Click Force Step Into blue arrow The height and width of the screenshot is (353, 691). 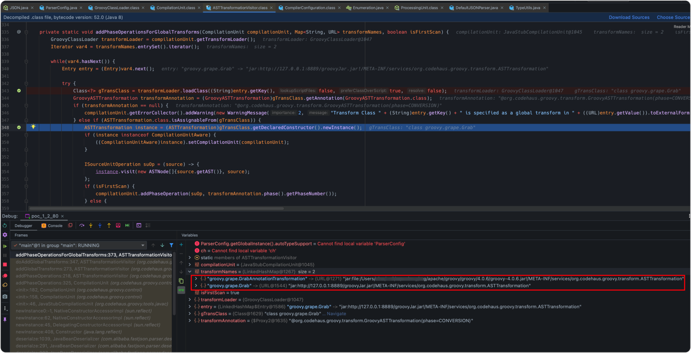(x=100, y=225)
